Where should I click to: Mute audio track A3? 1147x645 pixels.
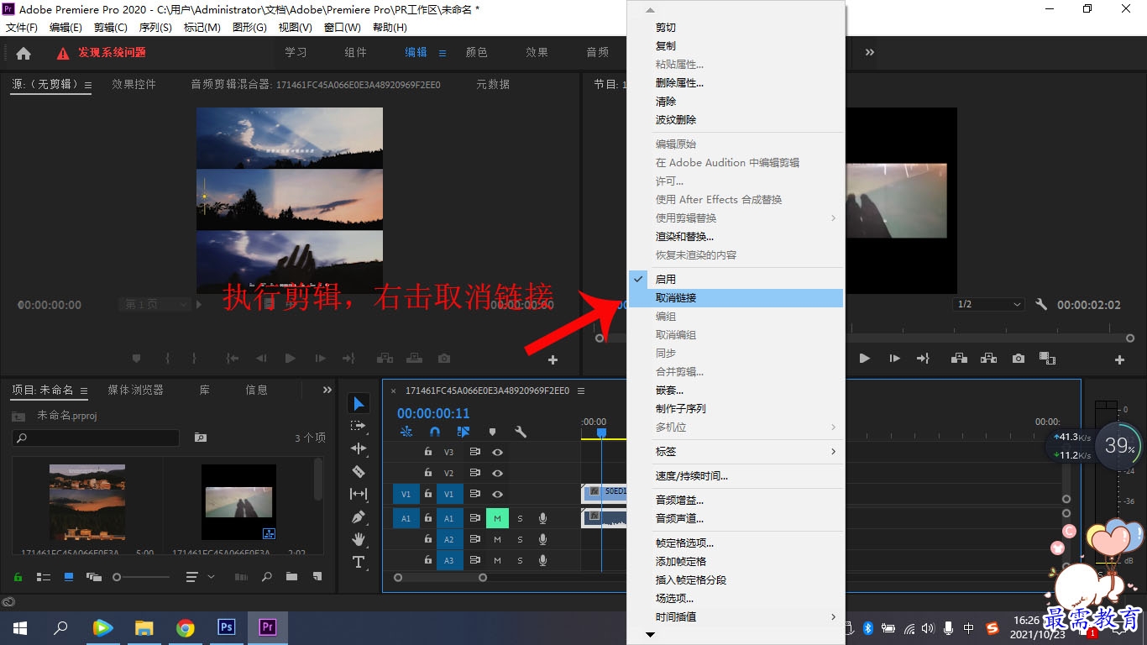[x=497, y=560]
